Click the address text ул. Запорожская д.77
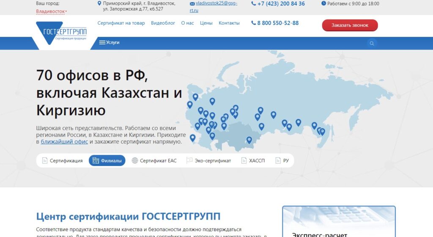The width and height of the screenshot is (433, 237). (133, 9)
